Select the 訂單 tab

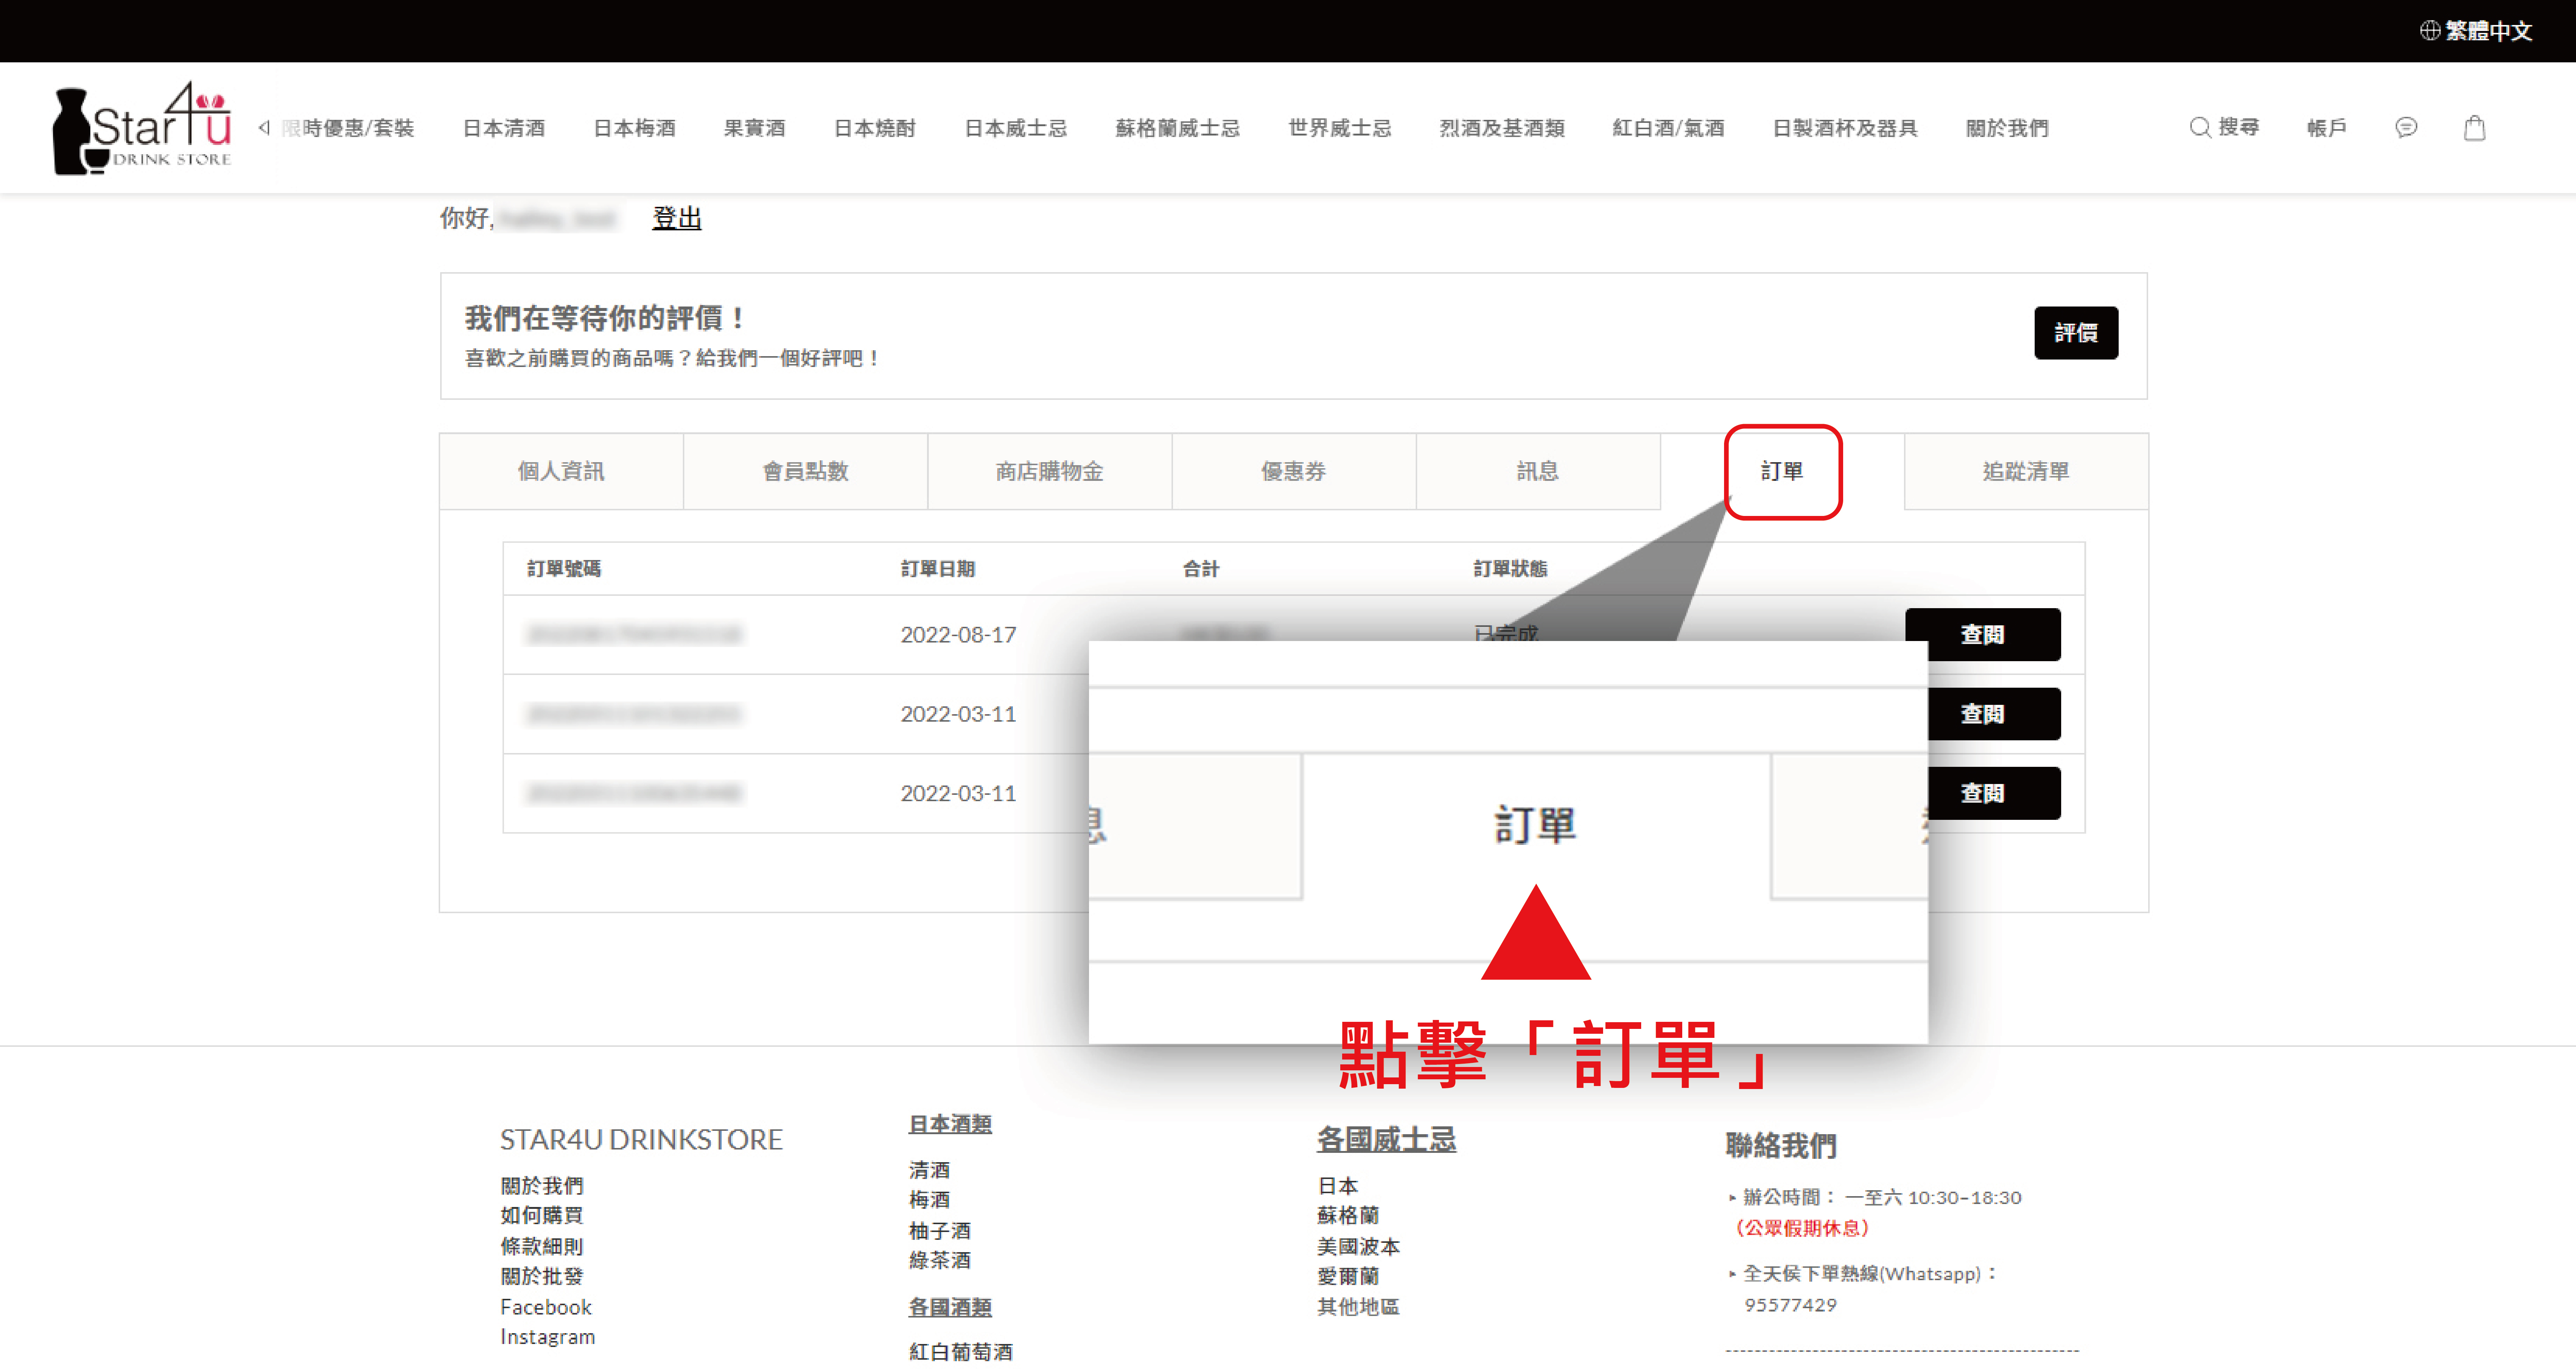(1782, 471)
